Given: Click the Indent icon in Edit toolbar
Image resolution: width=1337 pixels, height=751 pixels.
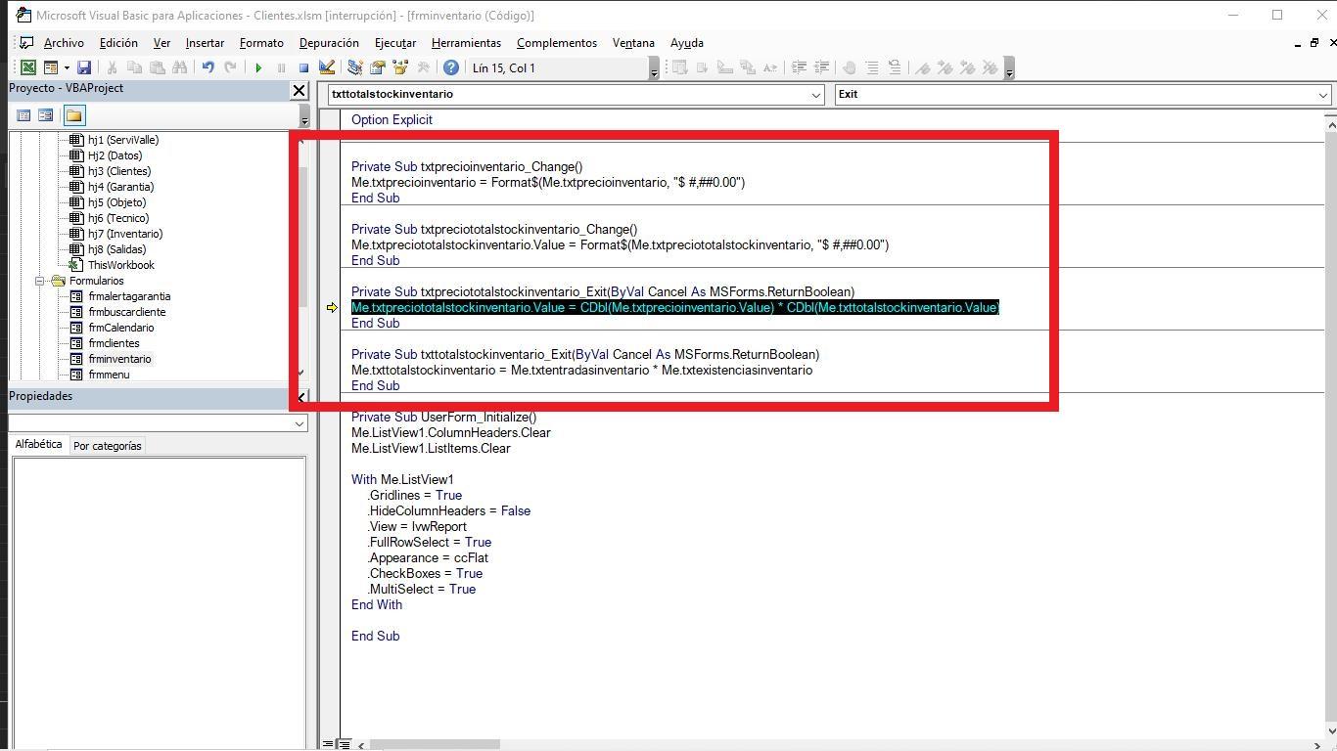Looking at the screenshot, I should coord(799,67).
